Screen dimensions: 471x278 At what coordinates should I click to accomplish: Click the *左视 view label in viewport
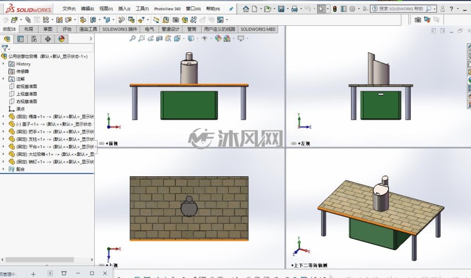pyautogui.click(x=304, y=144)
